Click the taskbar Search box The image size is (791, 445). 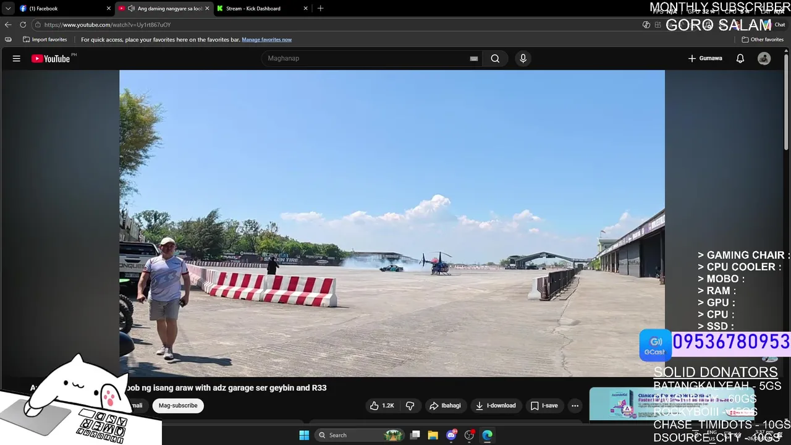tap(360, 435)
